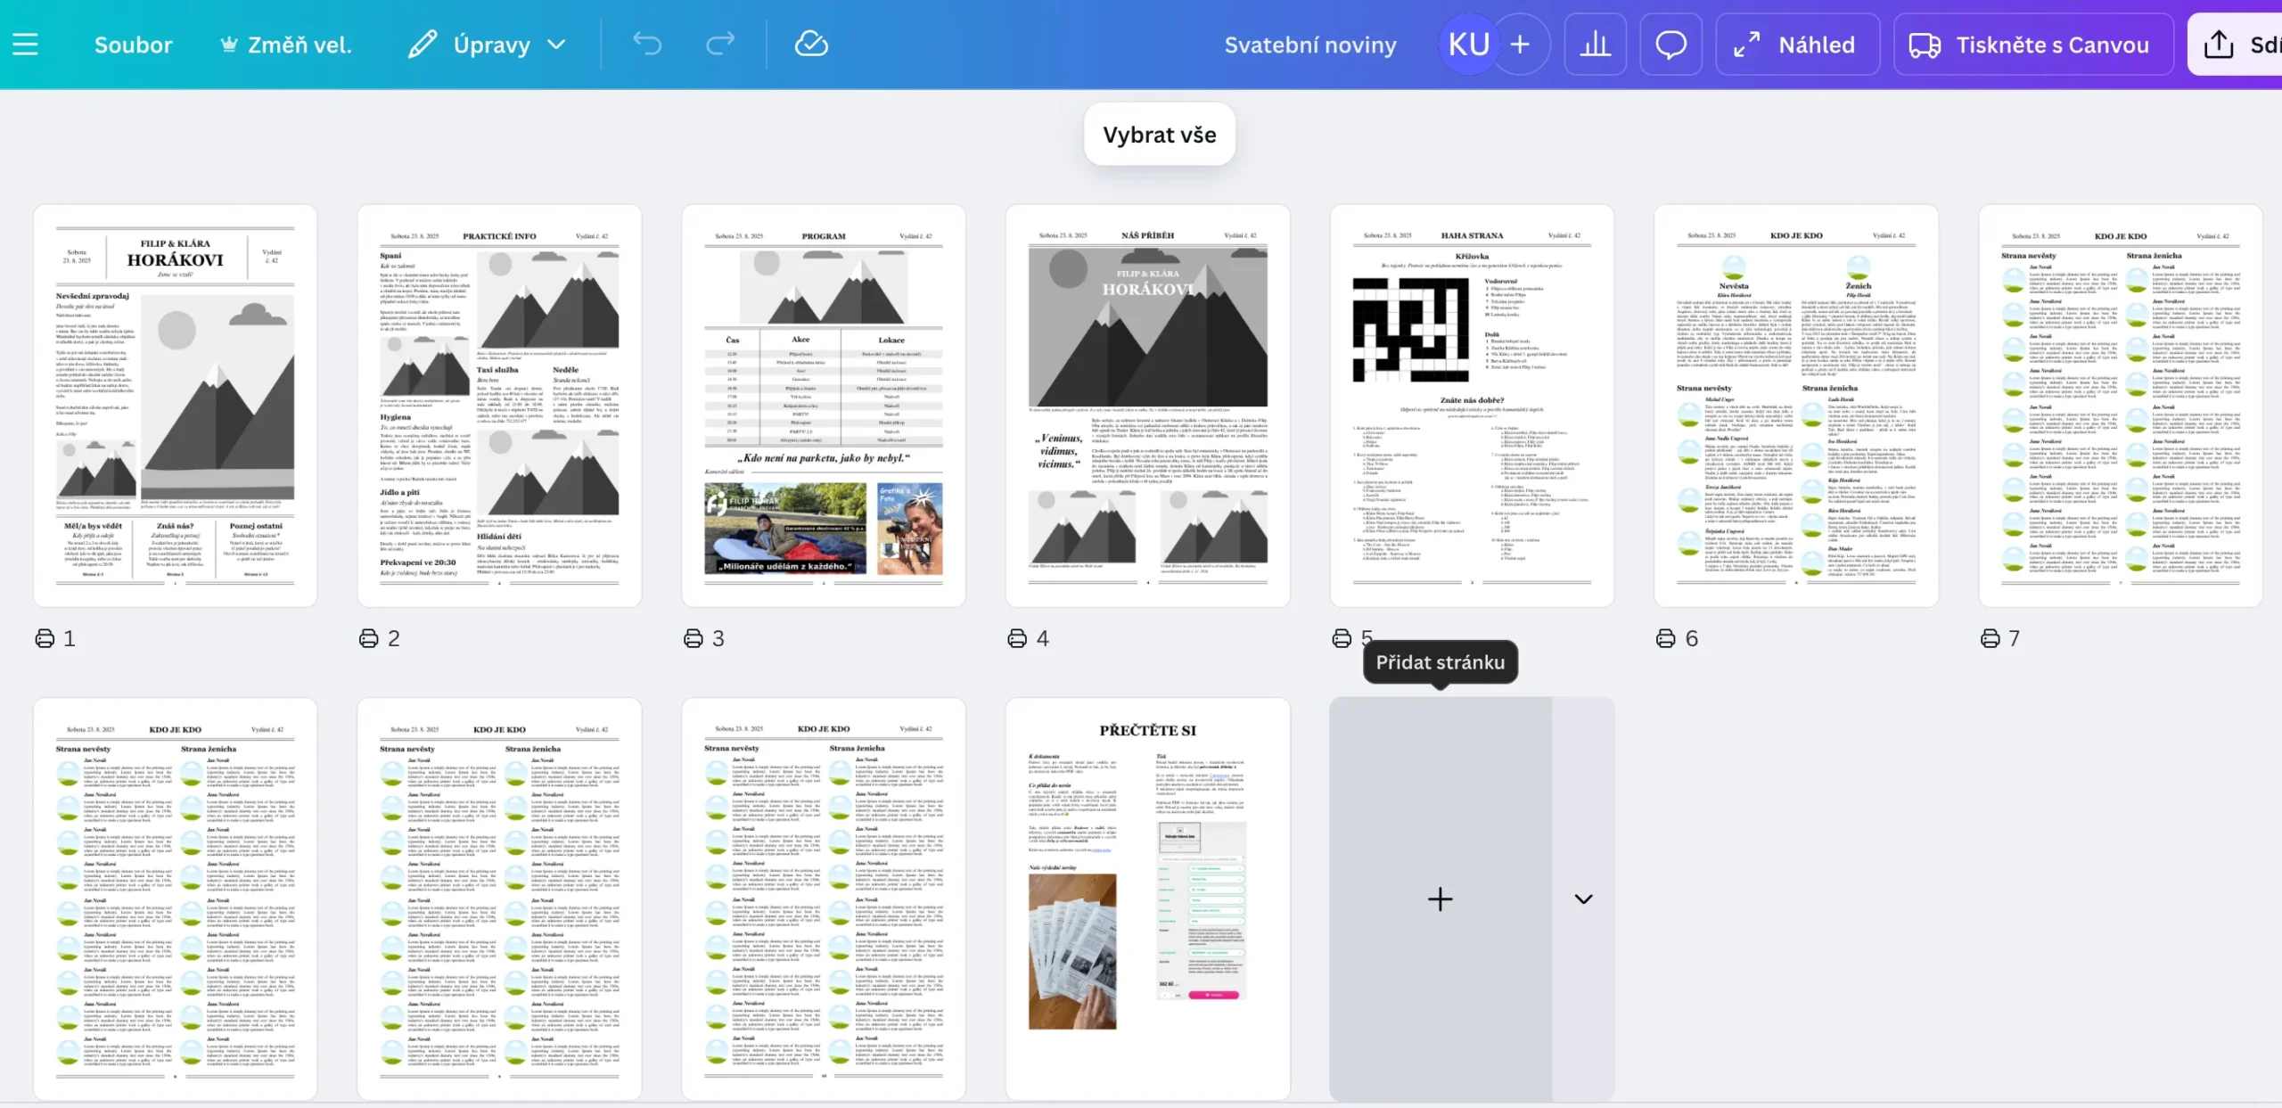Open the hamburger main menu
The width and height of the screenshot is (2282, 1108).
[x=25, y=45]
